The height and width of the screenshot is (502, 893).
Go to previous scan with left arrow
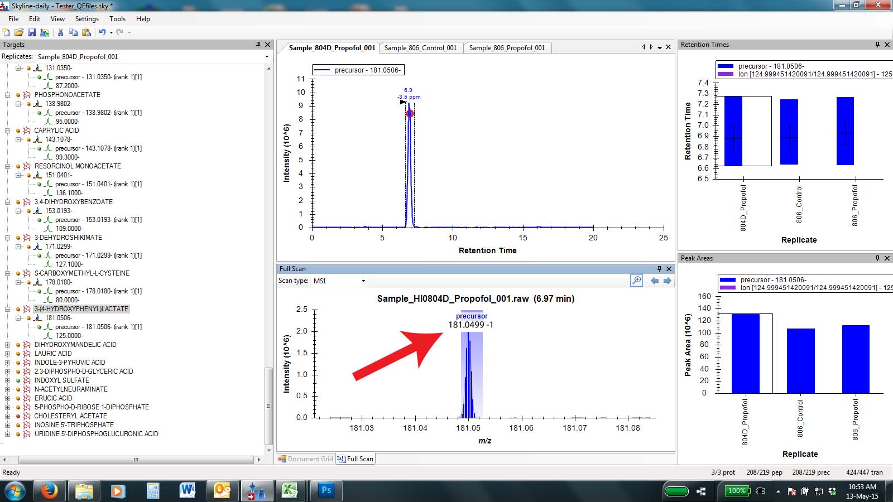[655, 281]
